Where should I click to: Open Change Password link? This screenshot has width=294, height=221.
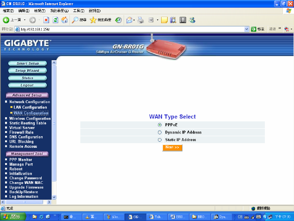[25, 178]
